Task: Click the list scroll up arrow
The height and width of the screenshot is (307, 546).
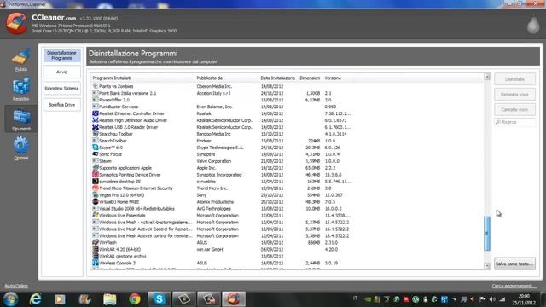Action: [487, 77]
